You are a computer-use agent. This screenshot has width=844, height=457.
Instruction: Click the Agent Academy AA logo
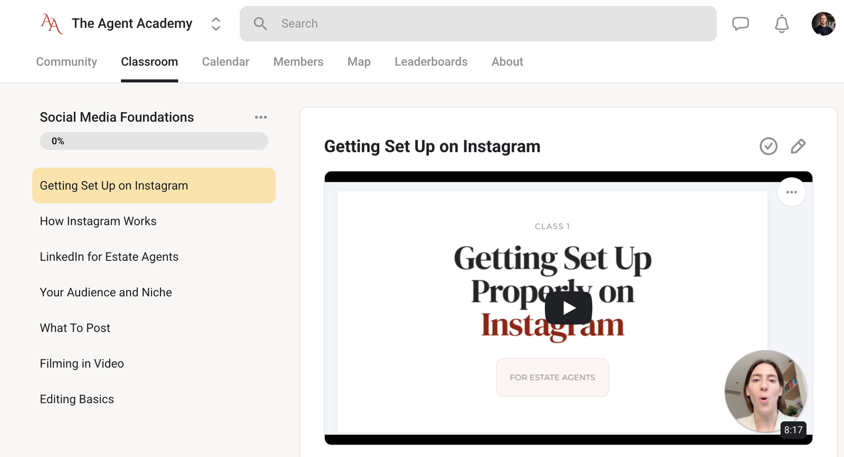(x=52, y=24)
